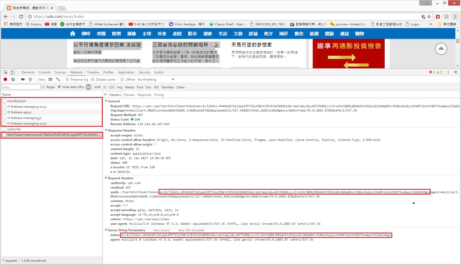View site information icon in address bar

click(30, 17)
